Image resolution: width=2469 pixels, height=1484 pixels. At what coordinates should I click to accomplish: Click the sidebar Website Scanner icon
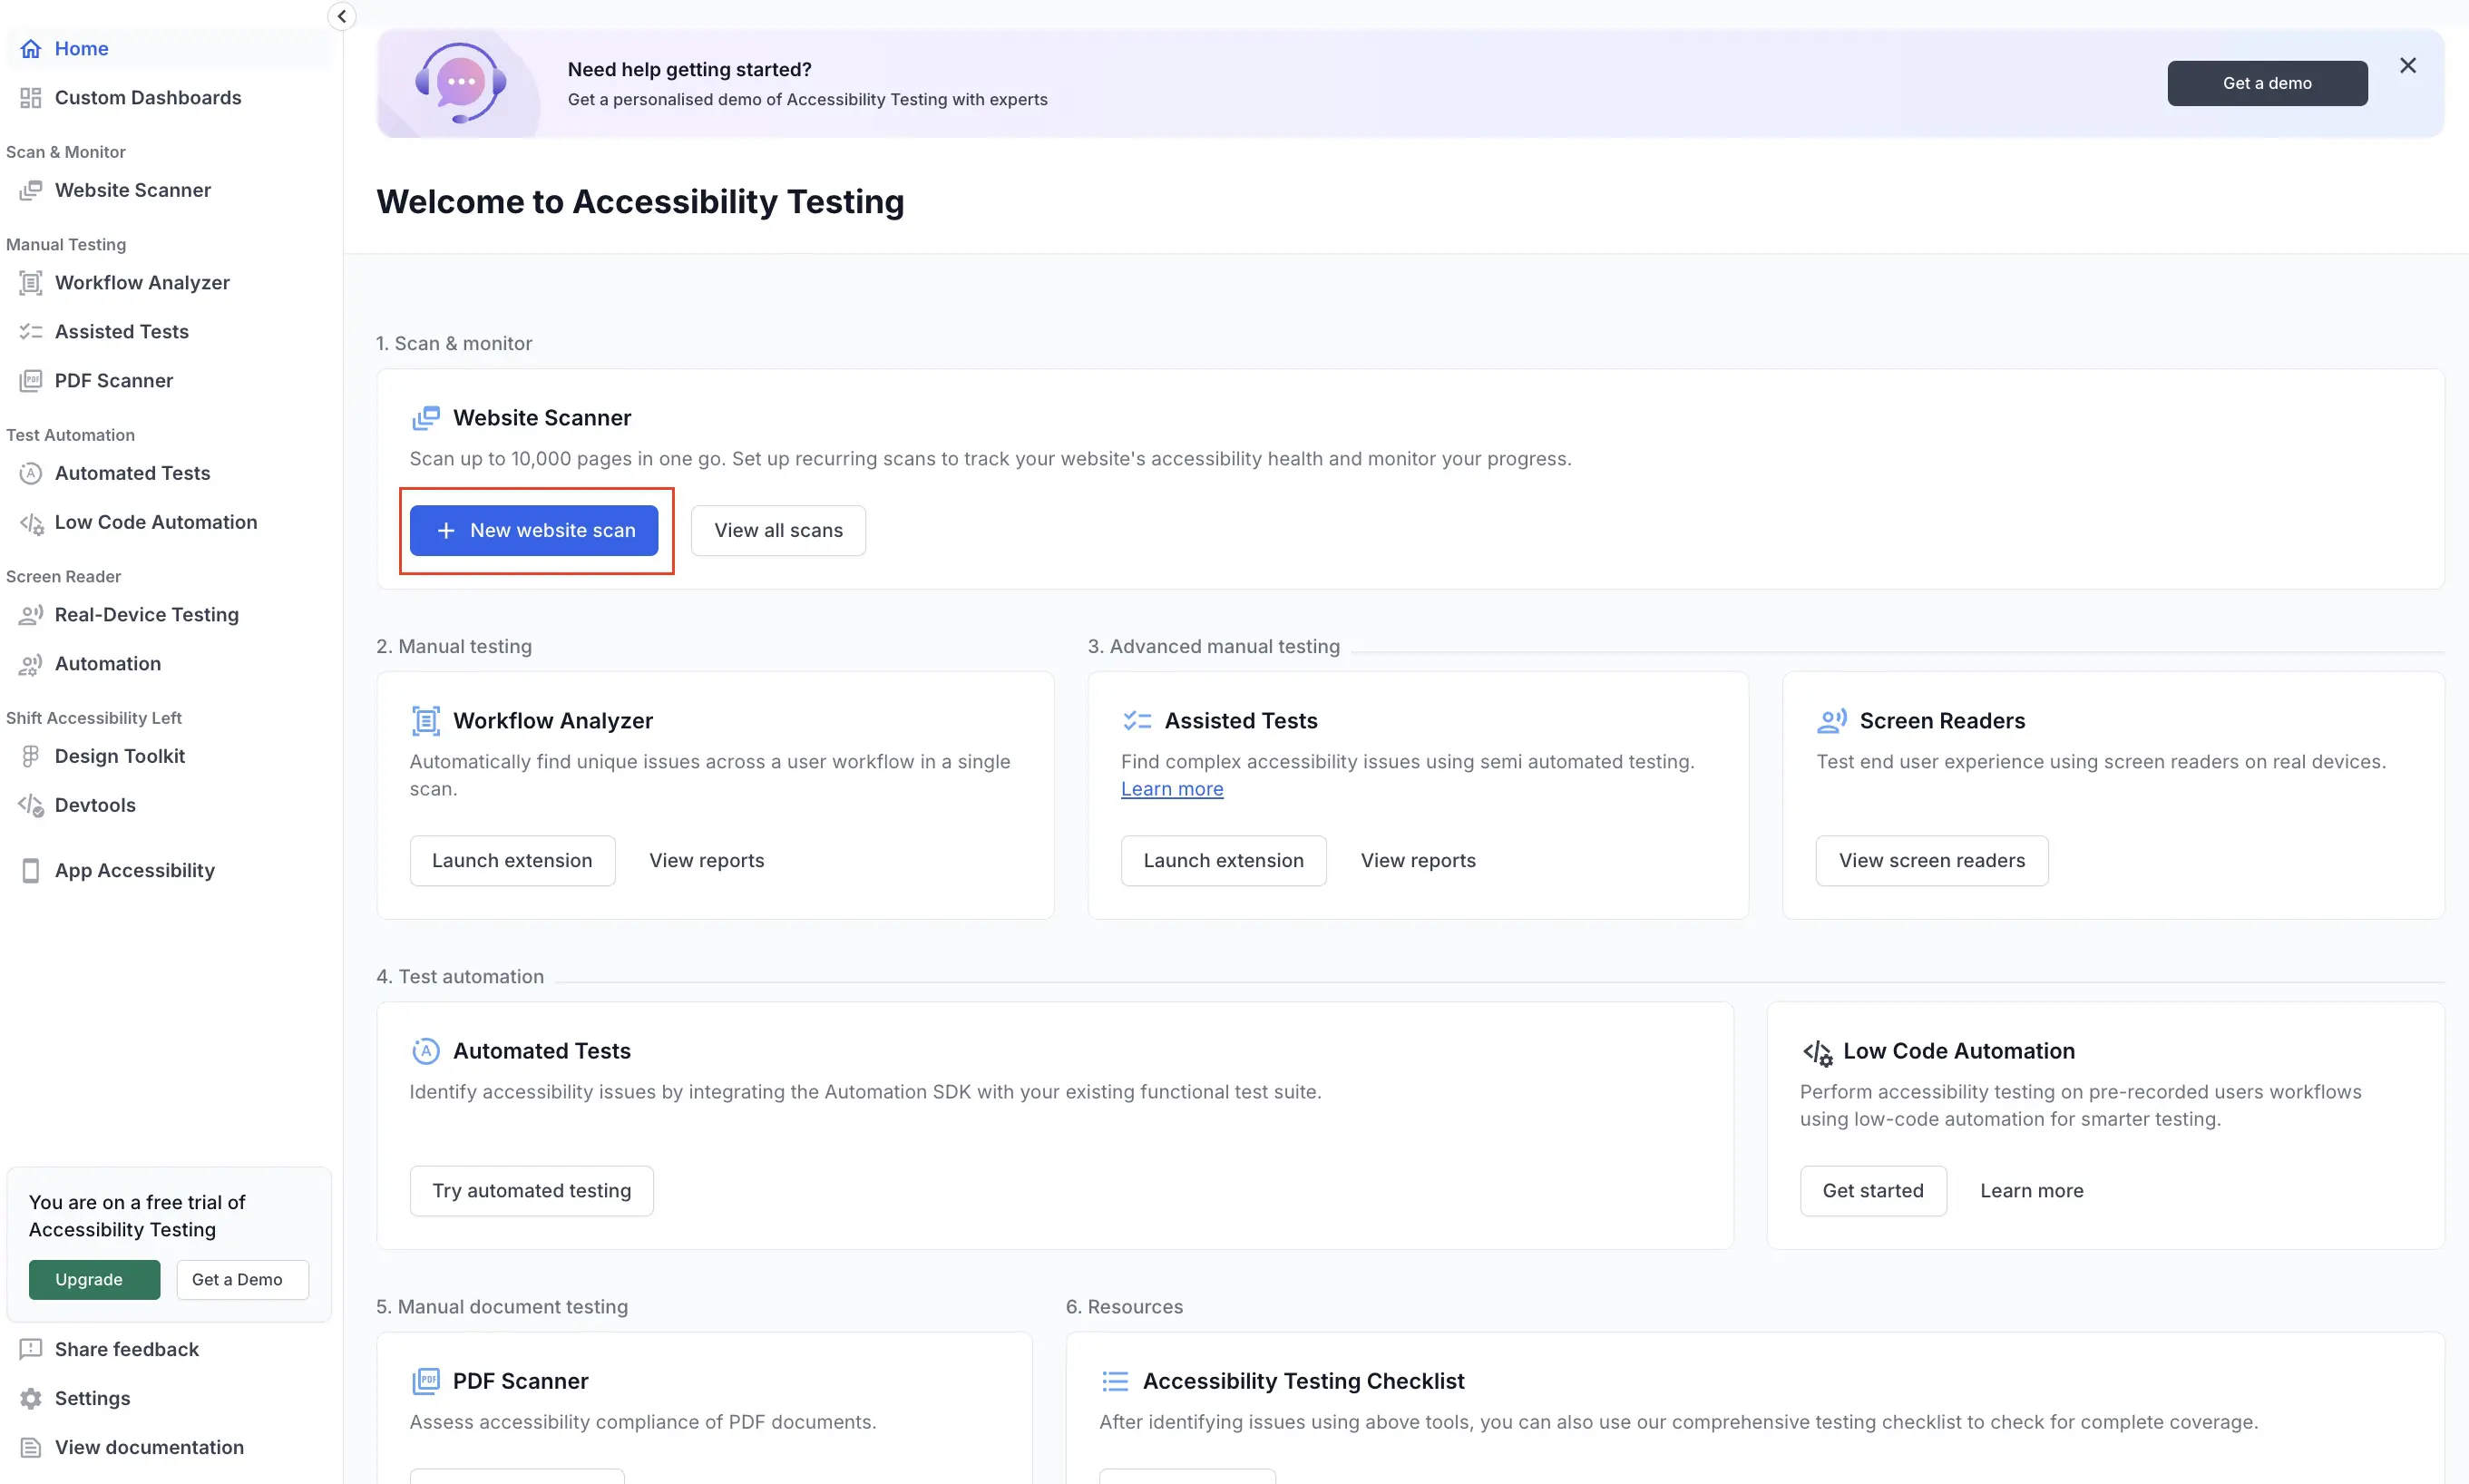(x=31, y=190)
